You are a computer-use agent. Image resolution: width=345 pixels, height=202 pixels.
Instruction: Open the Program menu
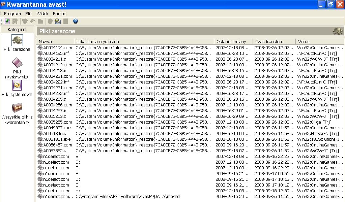12,13
